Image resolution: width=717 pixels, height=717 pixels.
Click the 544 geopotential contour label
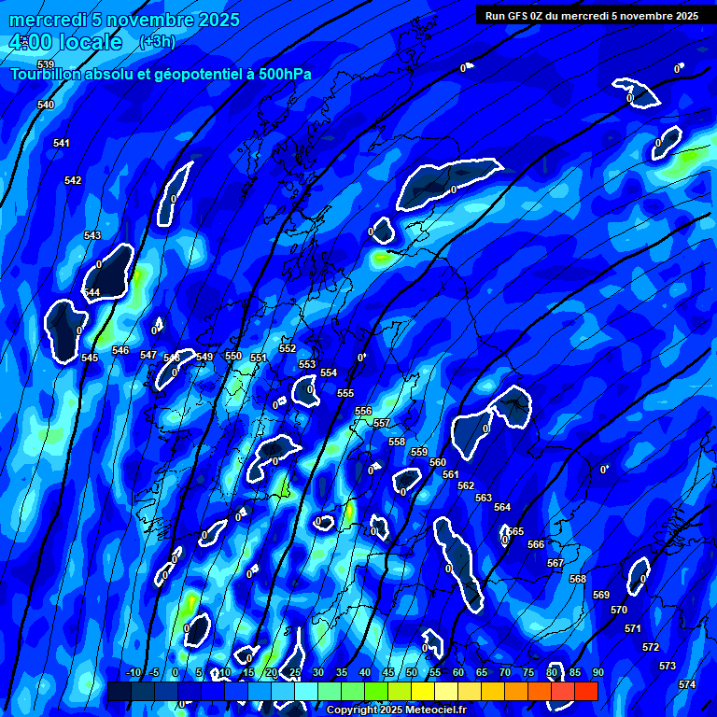click(91, 292)
